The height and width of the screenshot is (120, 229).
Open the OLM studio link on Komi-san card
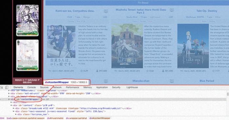pos(70,17)
